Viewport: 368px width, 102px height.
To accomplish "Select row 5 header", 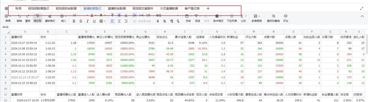I will (x=5, y=60).
